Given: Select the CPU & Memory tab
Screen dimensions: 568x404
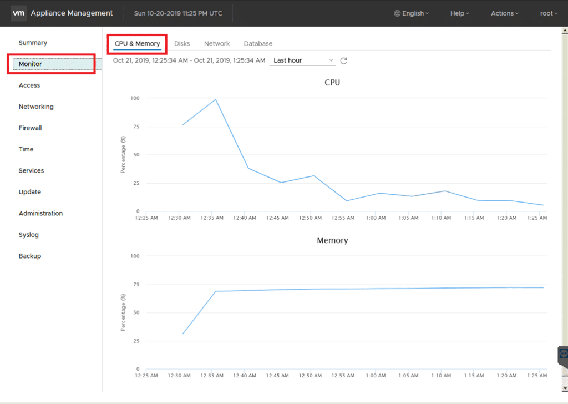Looking at the screenshot, I should [x=137, y=43].
